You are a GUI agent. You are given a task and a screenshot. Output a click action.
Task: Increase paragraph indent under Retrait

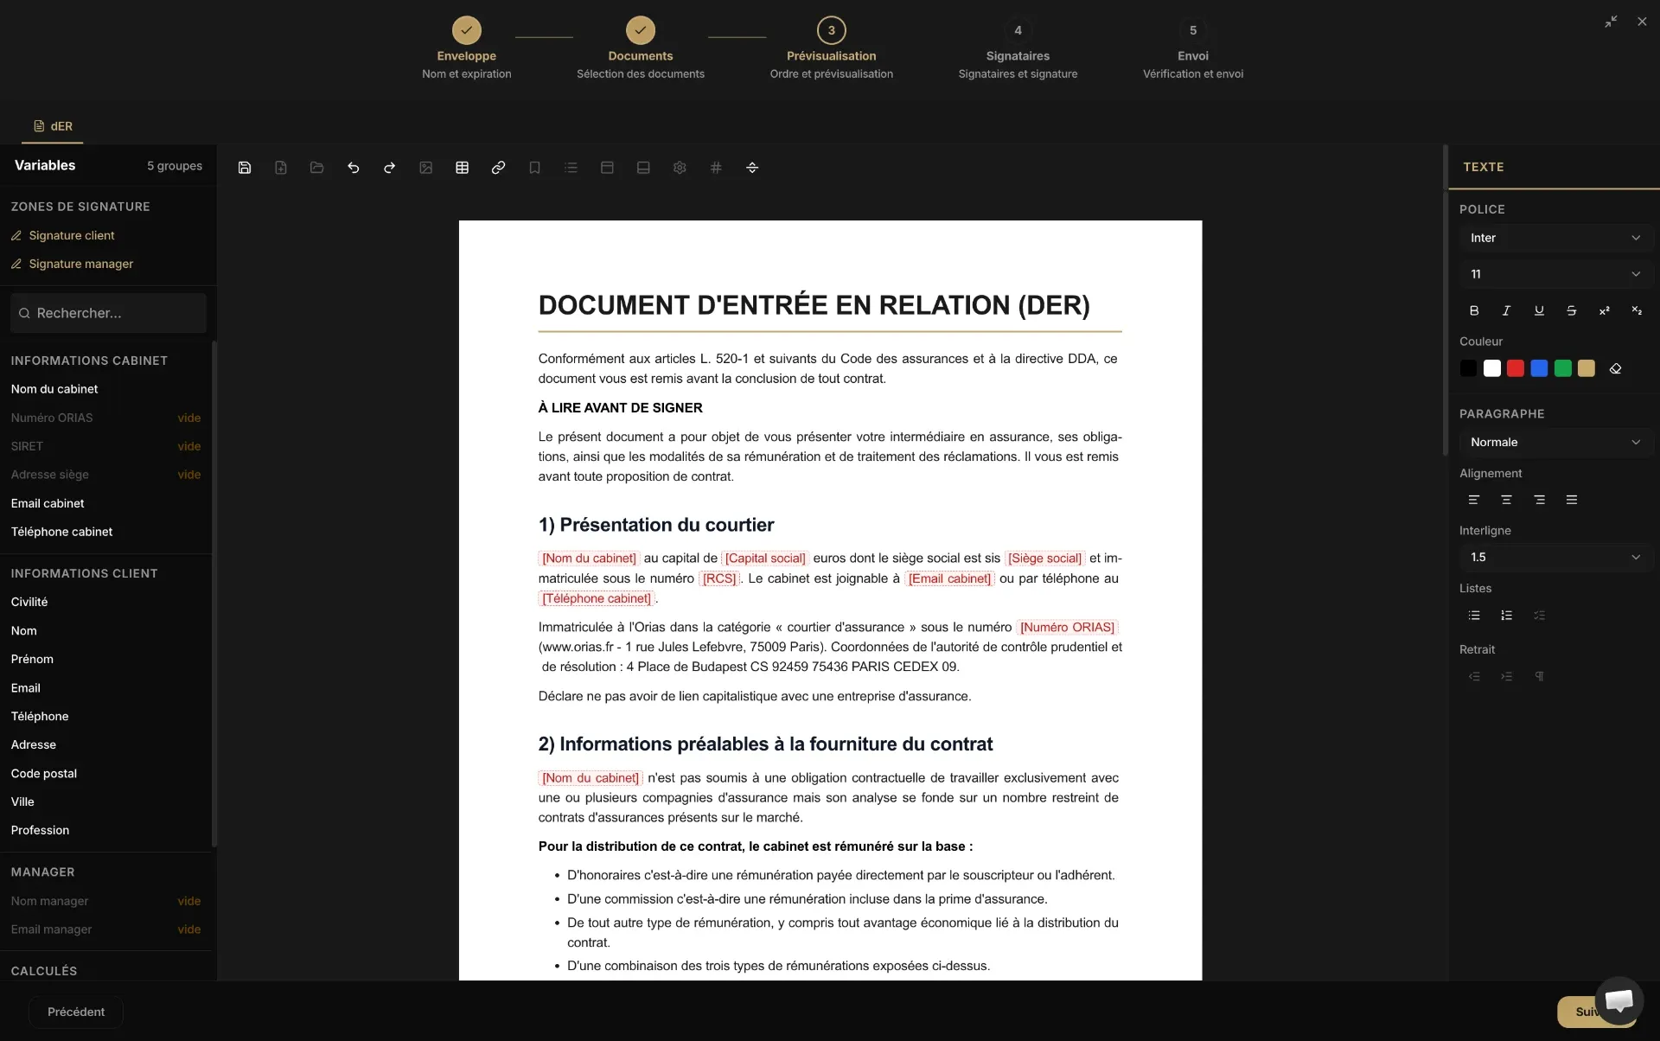coord(1507,676)
